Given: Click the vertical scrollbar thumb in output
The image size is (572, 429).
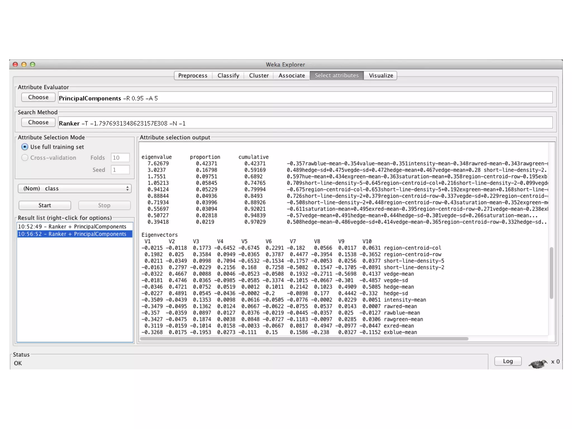Looking at the screenshot, I should click(x=551, y=273).
